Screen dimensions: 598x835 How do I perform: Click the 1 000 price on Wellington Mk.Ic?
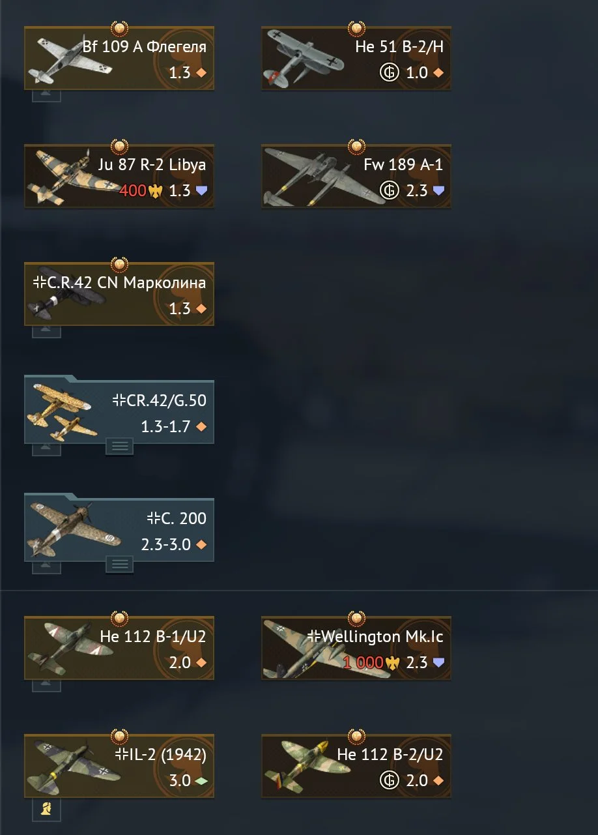click(363, 663)
